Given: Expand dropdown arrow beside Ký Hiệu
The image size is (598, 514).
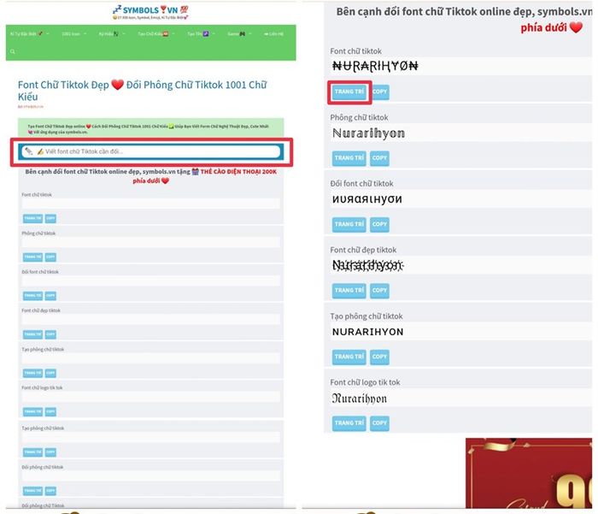Looking at the screenshot, I should [x=123, y=34].
